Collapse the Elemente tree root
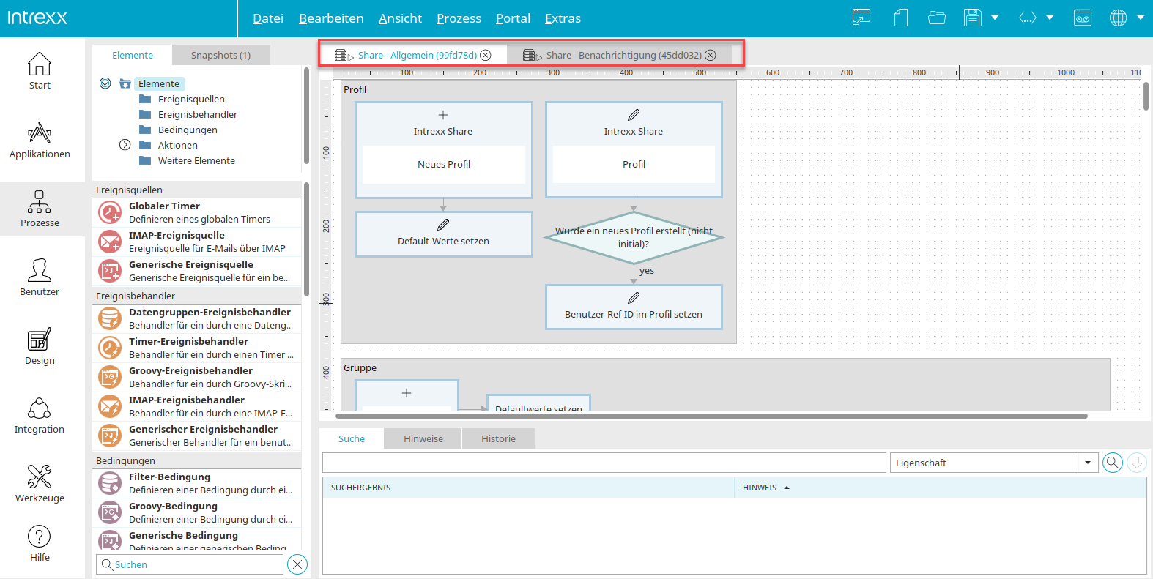Viewport: 1153px width, 579px height. 105,83
